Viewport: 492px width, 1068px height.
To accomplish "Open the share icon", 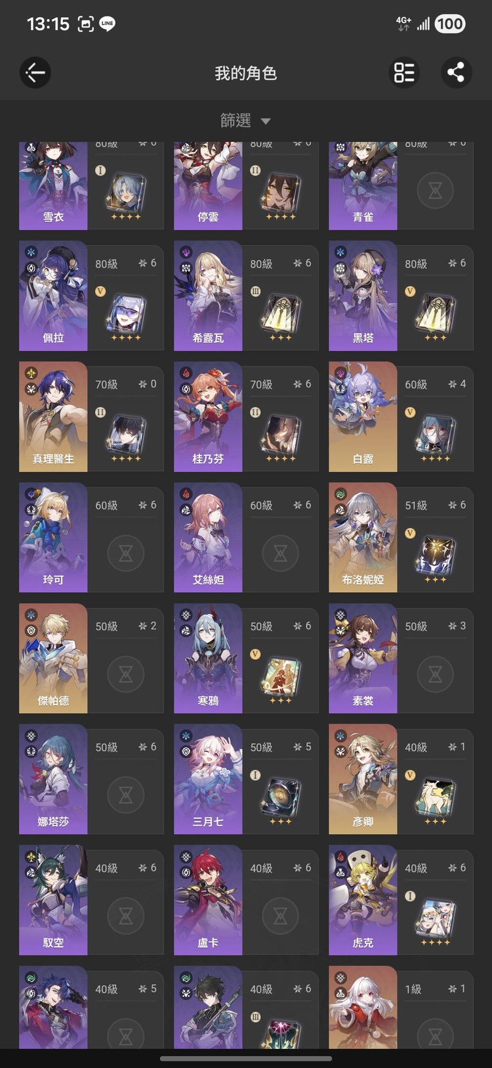I will click(456, 72).
